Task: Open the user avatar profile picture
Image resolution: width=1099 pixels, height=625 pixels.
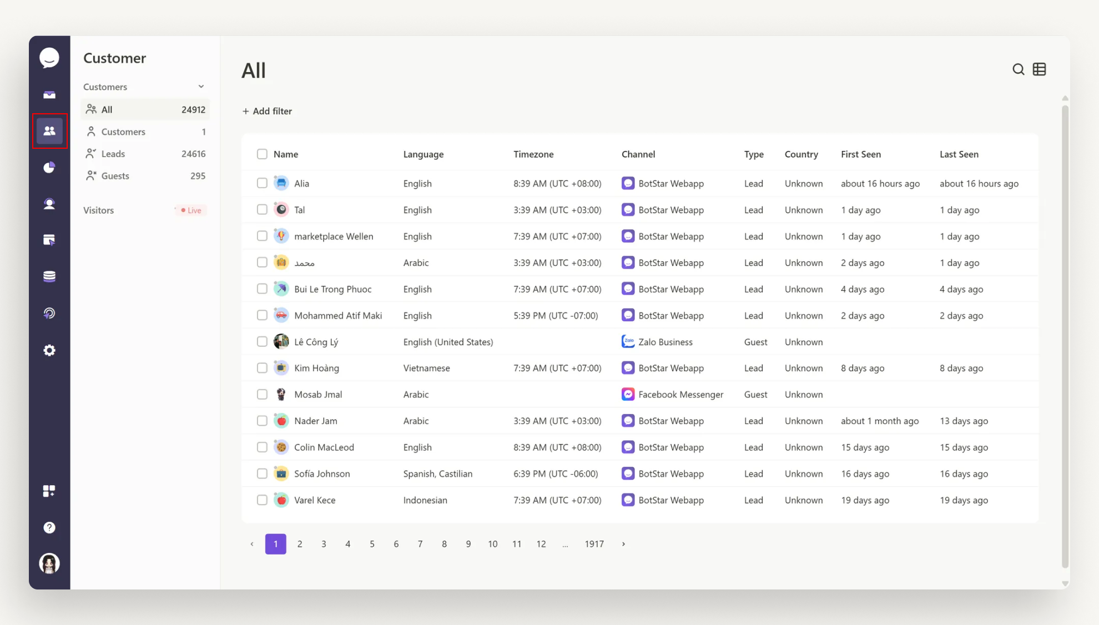Action: [x=49, y=563]
